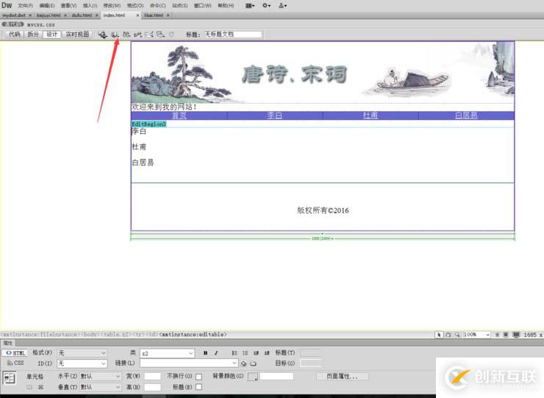Open the 垂直(T) vertical alignment dropdown
The width and height of the screenshot is (544, 398).
tap(100, 387)
